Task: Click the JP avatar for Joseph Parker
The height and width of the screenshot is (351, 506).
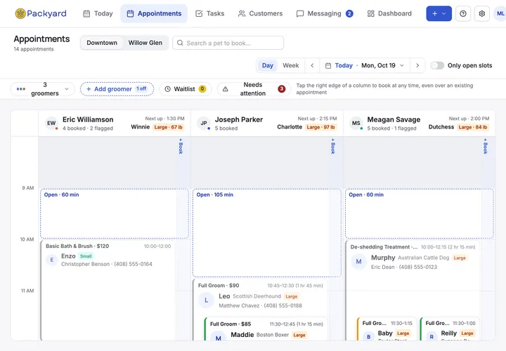Action: click(x=204, y=123)
